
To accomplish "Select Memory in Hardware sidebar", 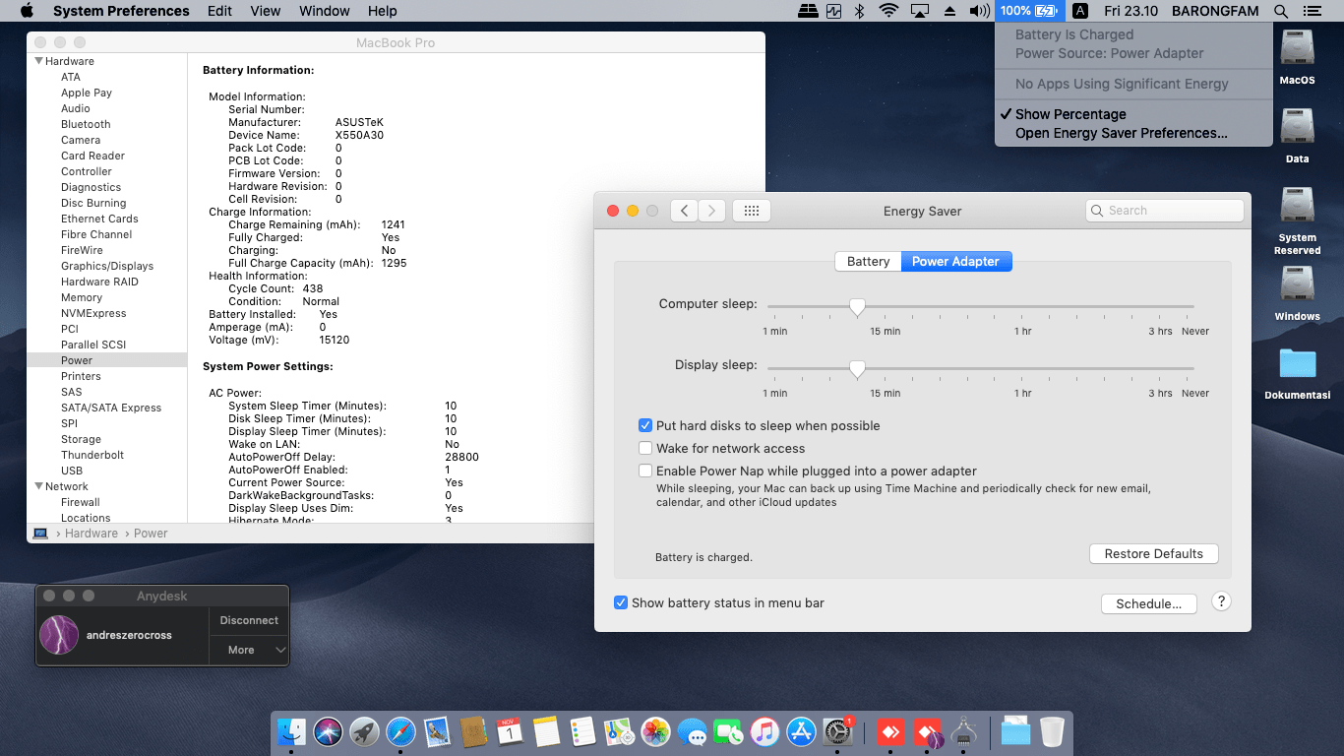I will tap(82, 297).
